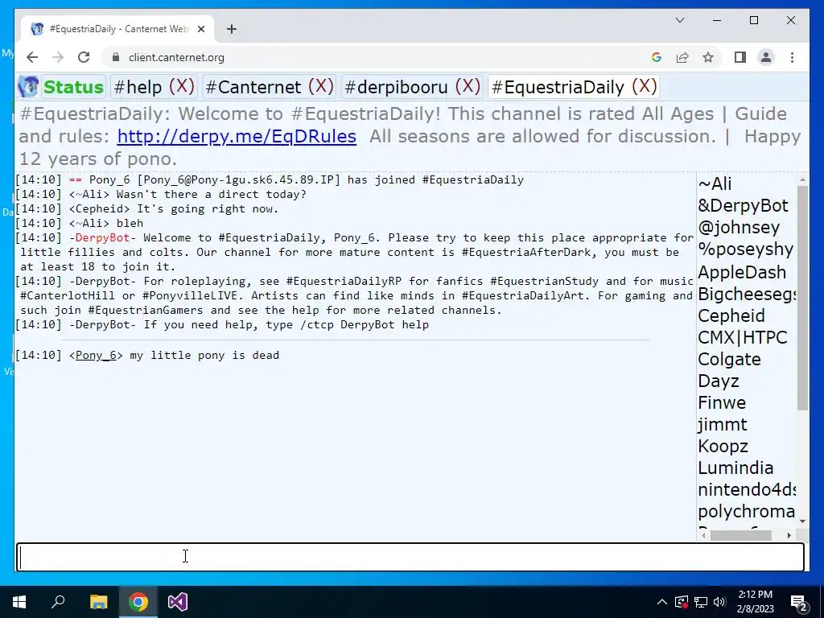Close the #help channel with its (X)
The width and height of the screenshot is (824, 618).
(x=181, y=85)
